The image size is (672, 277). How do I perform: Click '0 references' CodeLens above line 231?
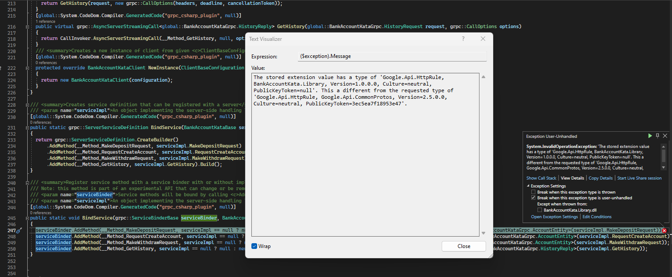(x=41, y=122)
